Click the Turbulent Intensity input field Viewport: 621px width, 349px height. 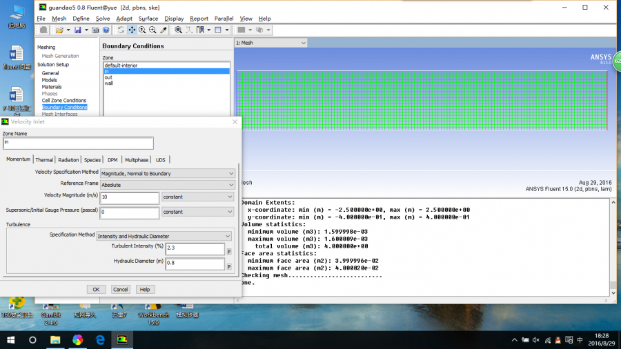point(194,248)
